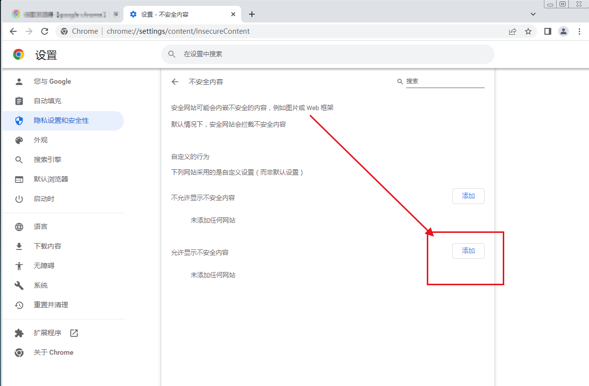Open 您与 Google in sidebar
This screenshot has height=386, width=589.
tap(63, 81)
